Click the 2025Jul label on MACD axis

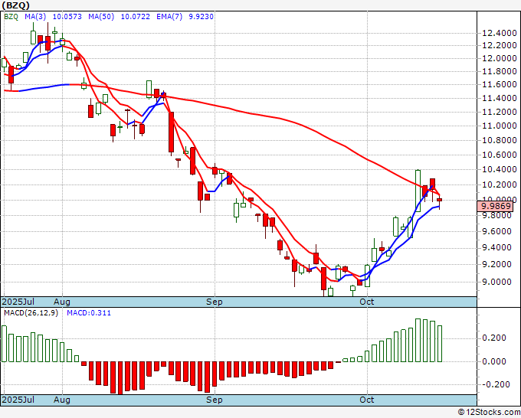[x=18, y=400]
